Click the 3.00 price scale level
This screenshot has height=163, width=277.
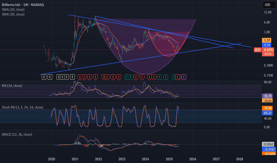[x=267, y=32]
